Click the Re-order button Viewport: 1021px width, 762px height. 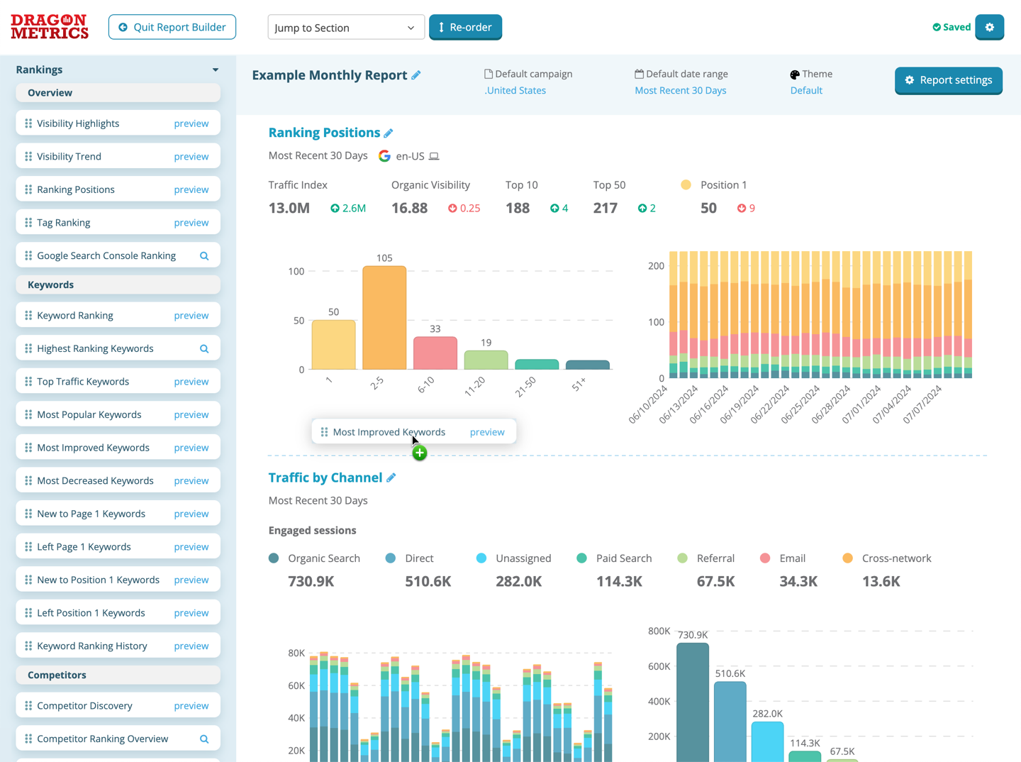[465, 27]
